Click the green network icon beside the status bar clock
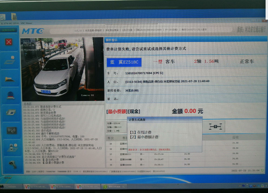The height and width of the screenshot is (193, 268). click(x=262, y=170)
